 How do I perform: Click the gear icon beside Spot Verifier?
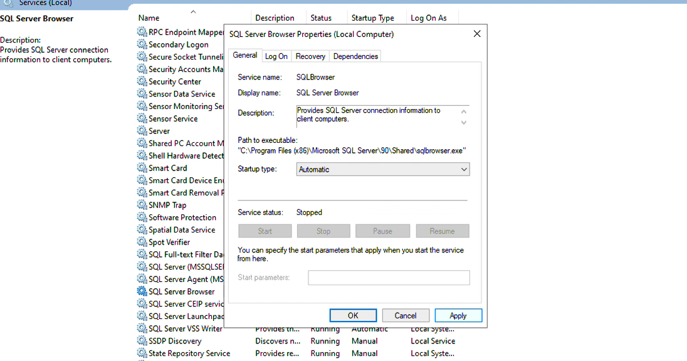click(142, 242)
